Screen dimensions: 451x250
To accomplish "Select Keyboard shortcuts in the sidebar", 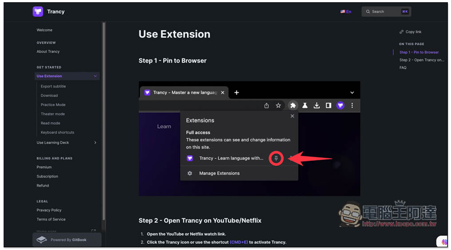I will pos(57,132).
